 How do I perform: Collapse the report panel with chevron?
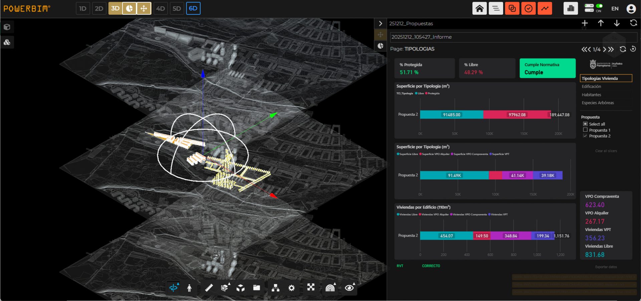tap(380, 23)
